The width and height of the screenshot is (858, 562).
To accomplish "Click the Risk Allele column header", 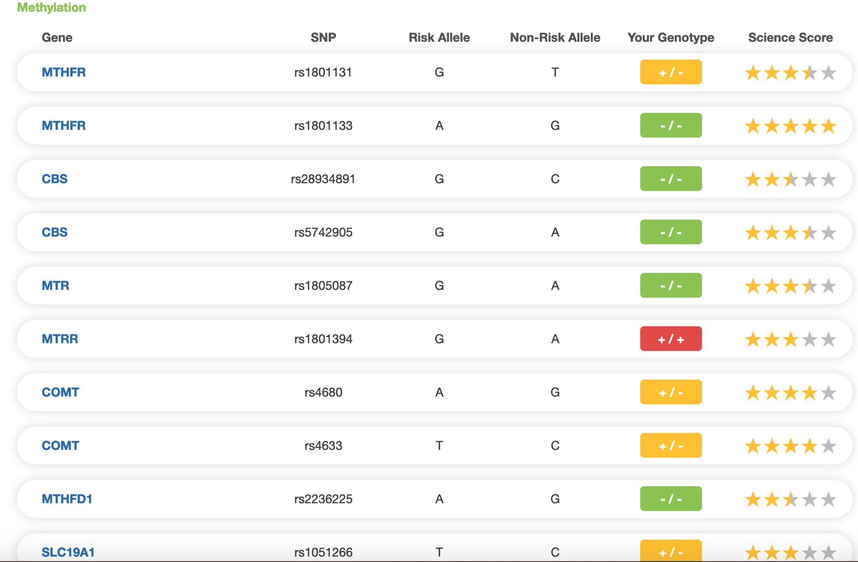I will [439, 37].
